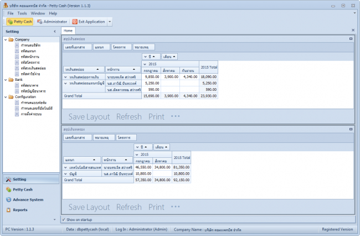Viewport: 360px width, 236px height.
Task: Click the 18,090.00 cell in 2015 Total
Action: [208, 77]
